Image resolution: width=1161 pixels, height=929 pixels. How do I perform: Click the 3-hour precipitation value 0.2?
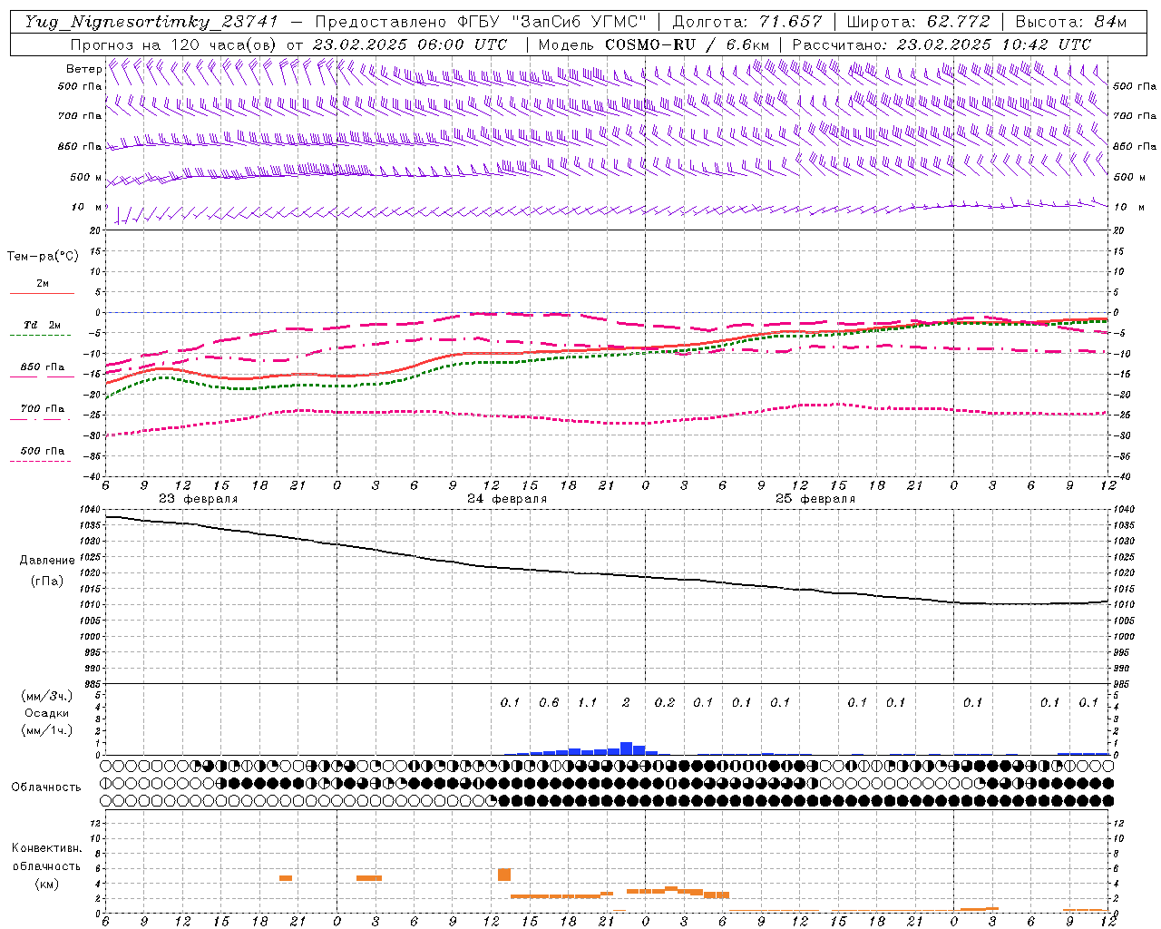(665, 703)
